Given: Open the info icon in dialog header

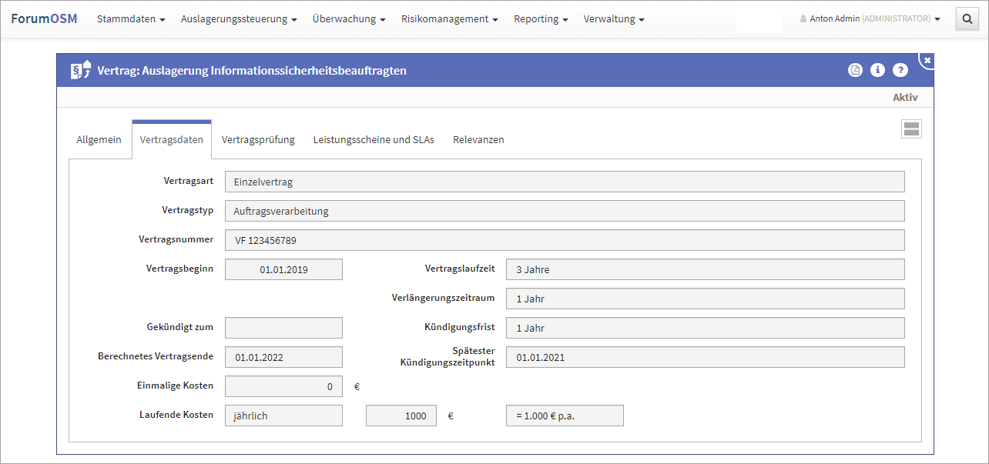Looking at the screenshot, I should pos(877,70).
